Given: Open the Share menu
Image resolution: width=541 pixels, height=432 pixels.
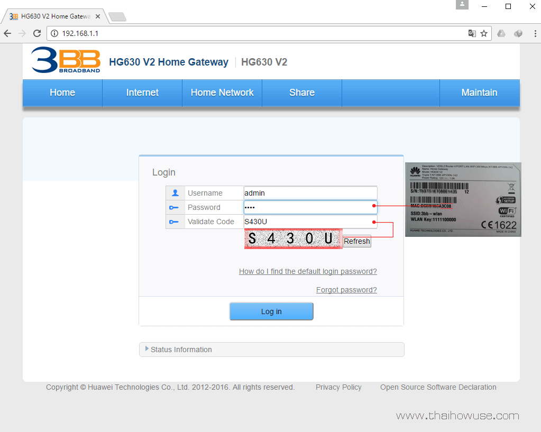Looking at the screenshot, I should coord(302,93).
